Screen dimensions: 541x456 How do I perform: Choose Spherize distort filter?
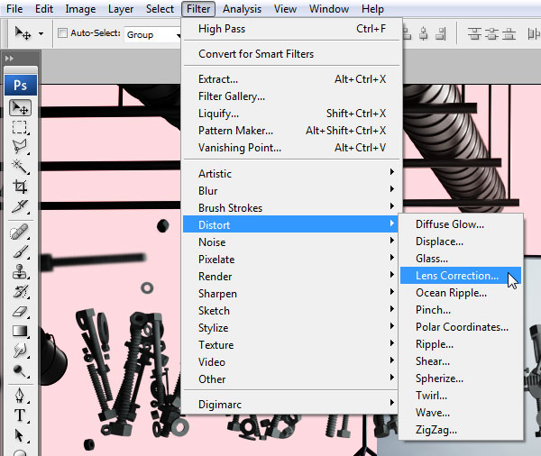coord(460,378)
